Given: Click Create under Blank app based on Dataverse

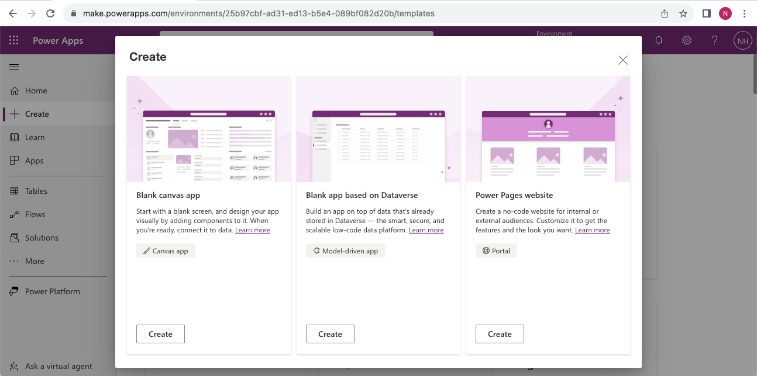Looking at the screenshot, I should (x=330, y=334).
